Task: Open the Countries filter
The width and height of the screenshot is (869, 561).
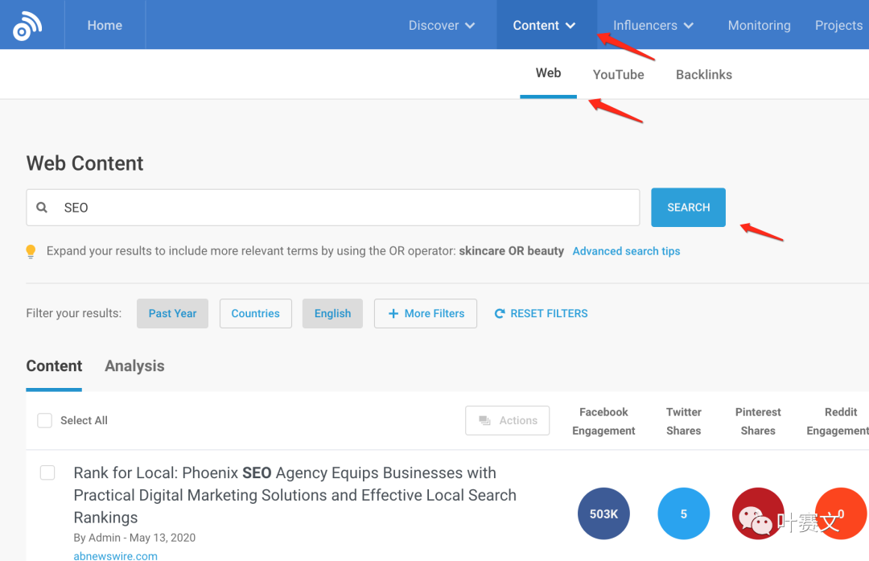Action: (x=256, y=314)
